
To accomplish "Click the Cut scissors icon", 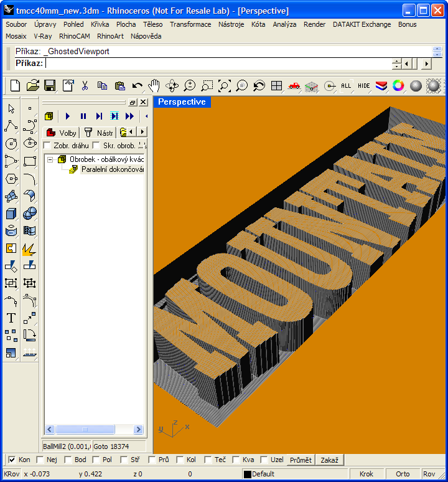I will point(85,86).
